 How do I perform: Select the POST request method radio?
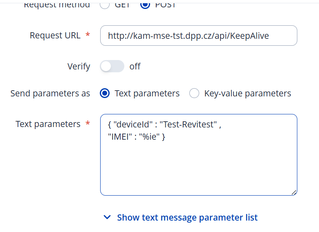[x=146, y=5]
